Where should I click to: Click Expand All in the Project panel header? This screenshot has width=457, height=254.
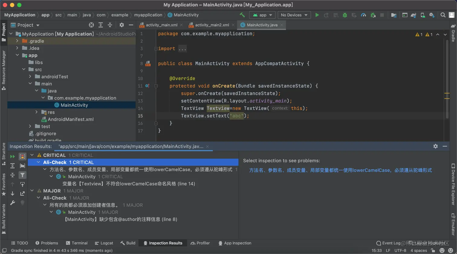[101, 25]
